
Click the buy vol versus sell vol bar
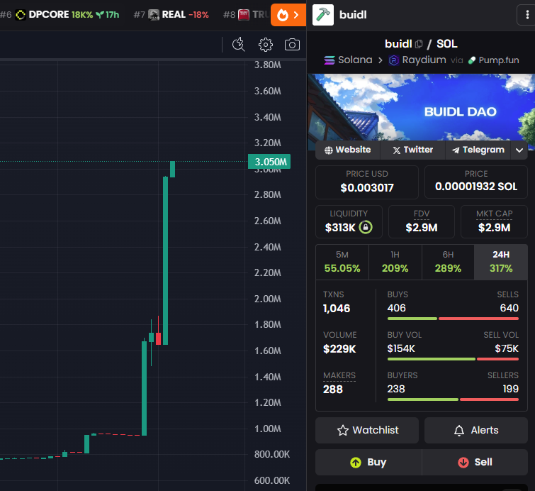(453, 359)
